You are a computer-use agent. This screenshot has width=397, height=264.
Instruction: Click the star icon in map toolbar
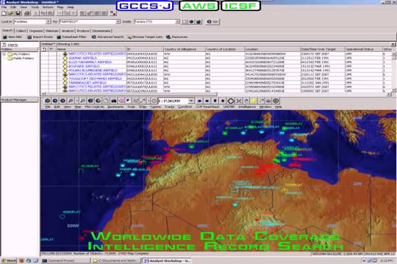pos(215,100)
